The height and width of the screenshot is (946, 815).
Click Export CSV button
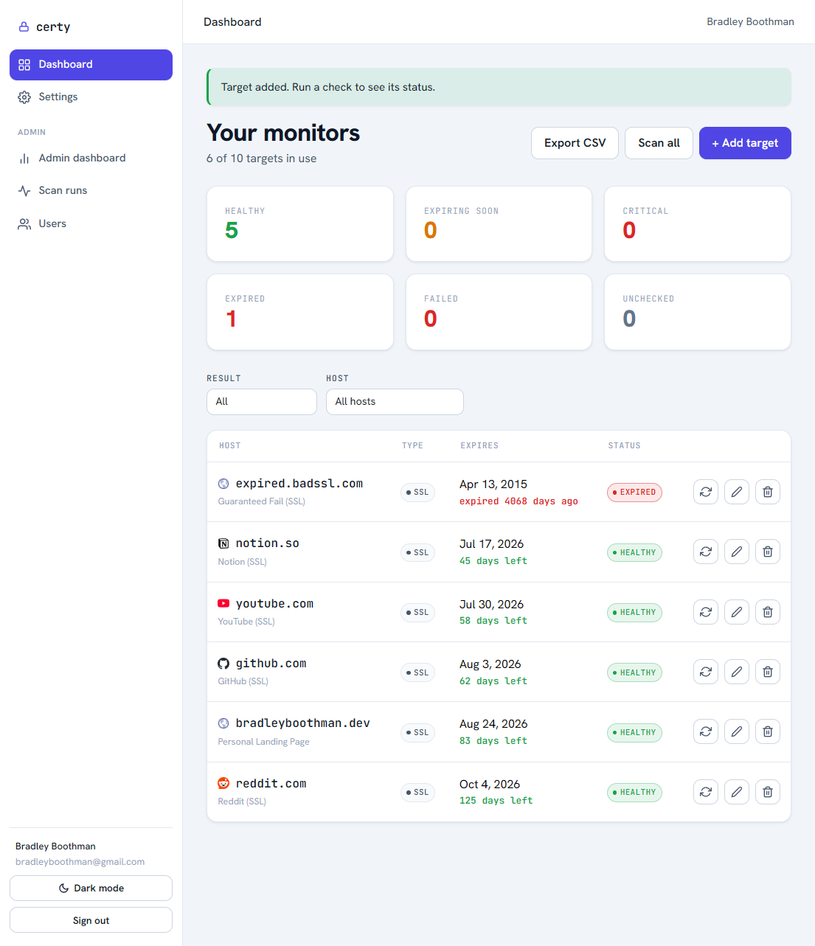click(x=575, y=143)
